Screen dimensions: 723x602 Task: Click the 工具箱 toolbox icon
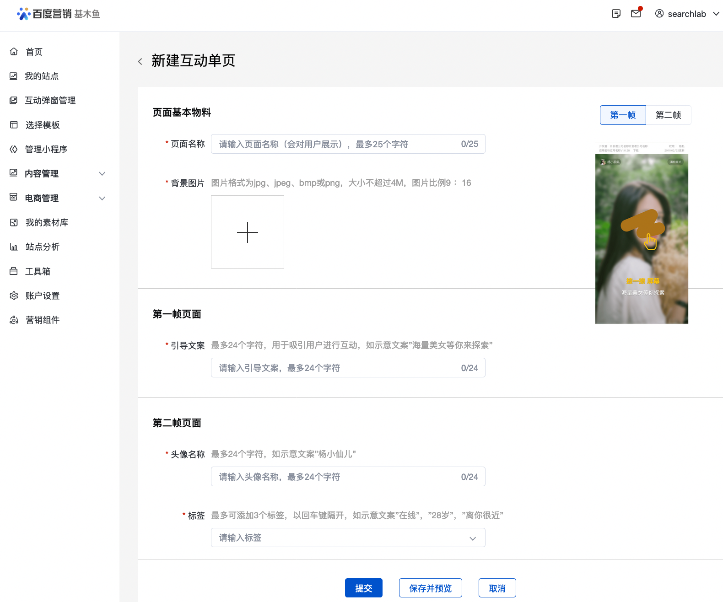(14, 271)
